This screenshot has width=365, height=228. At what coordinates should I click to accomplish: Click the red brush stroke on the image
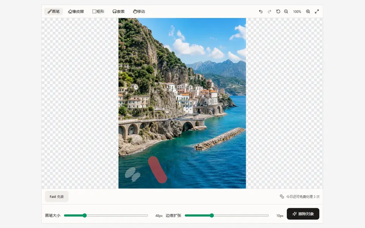coord(157,169)
